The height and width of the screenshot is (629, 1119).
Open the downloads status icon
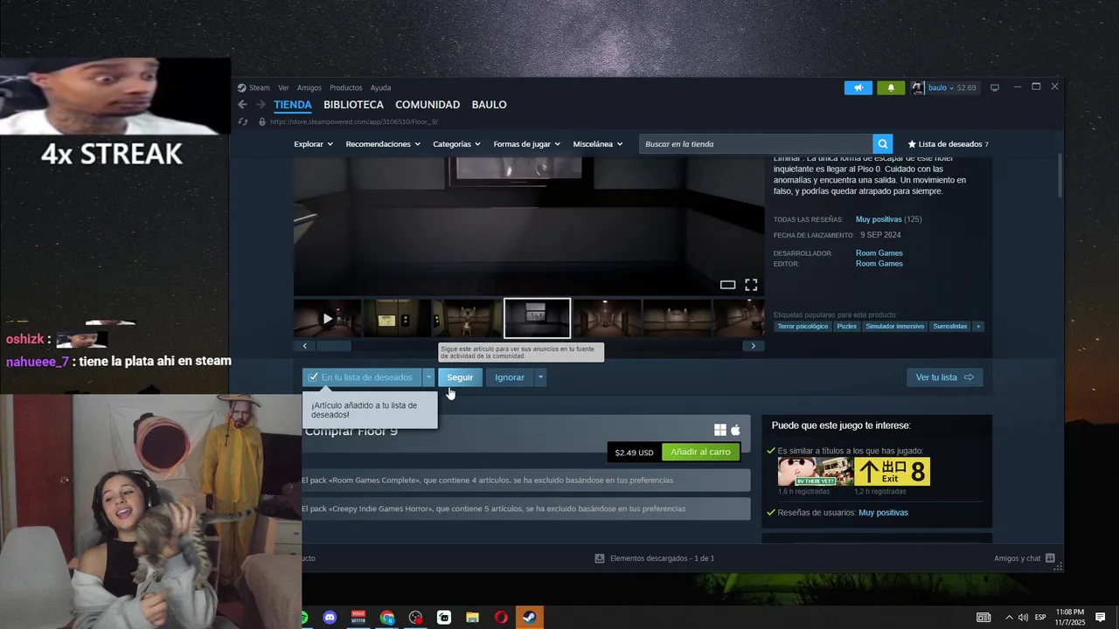(x=600, y=558)
